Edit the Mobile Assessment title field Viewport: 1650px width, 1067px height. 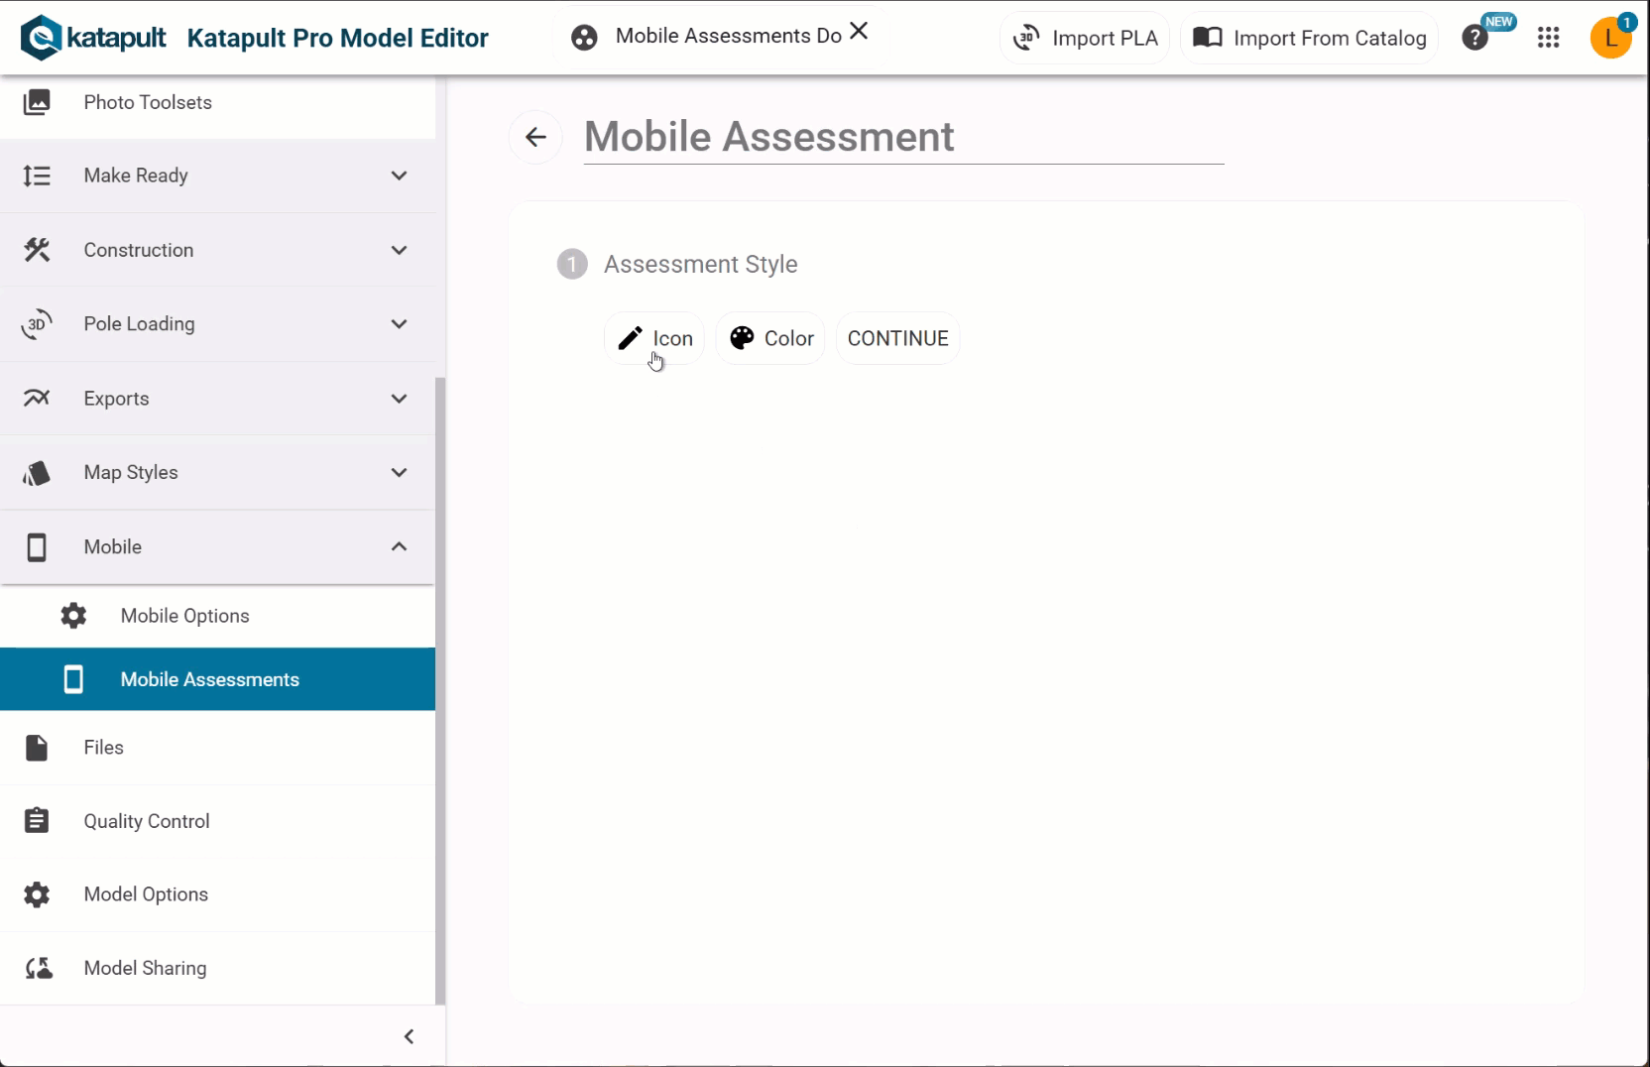point(902,137)
